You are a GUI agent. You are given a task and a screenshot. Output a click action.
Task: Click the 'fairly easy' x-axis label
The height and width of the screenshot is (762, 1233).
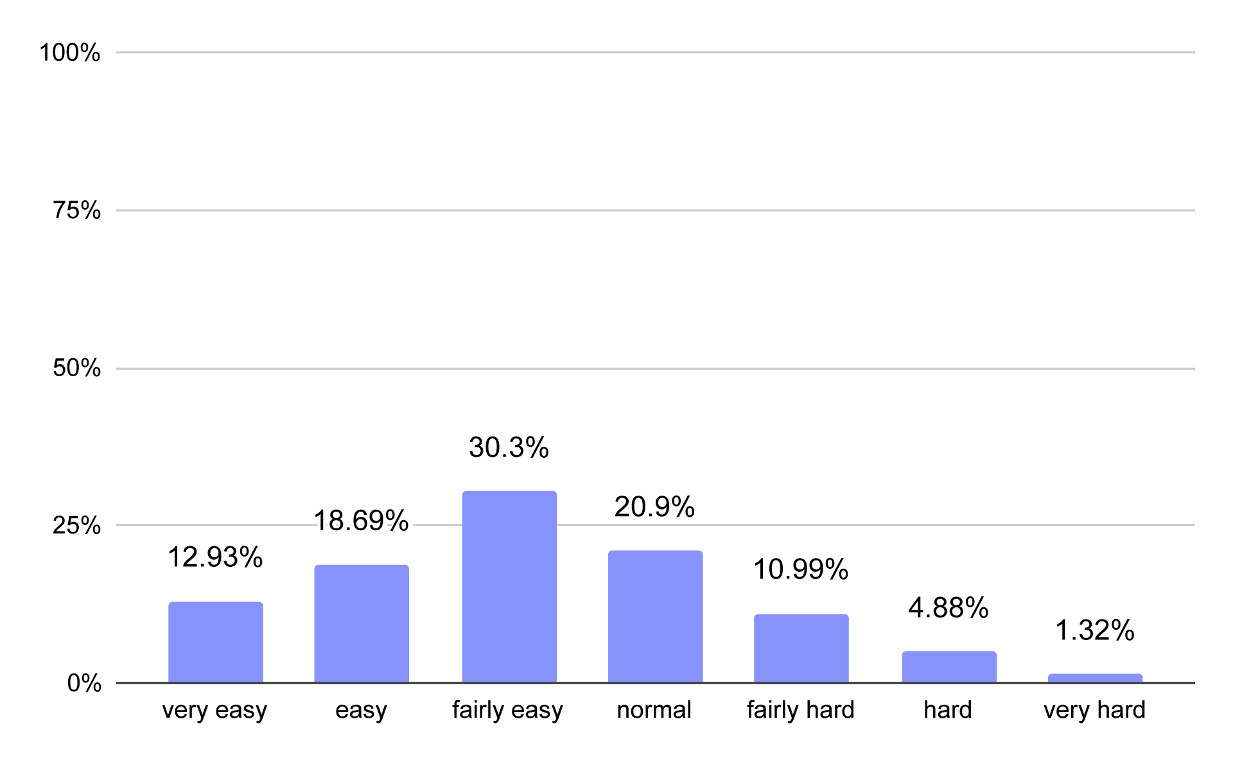click(x=507, y=710)
